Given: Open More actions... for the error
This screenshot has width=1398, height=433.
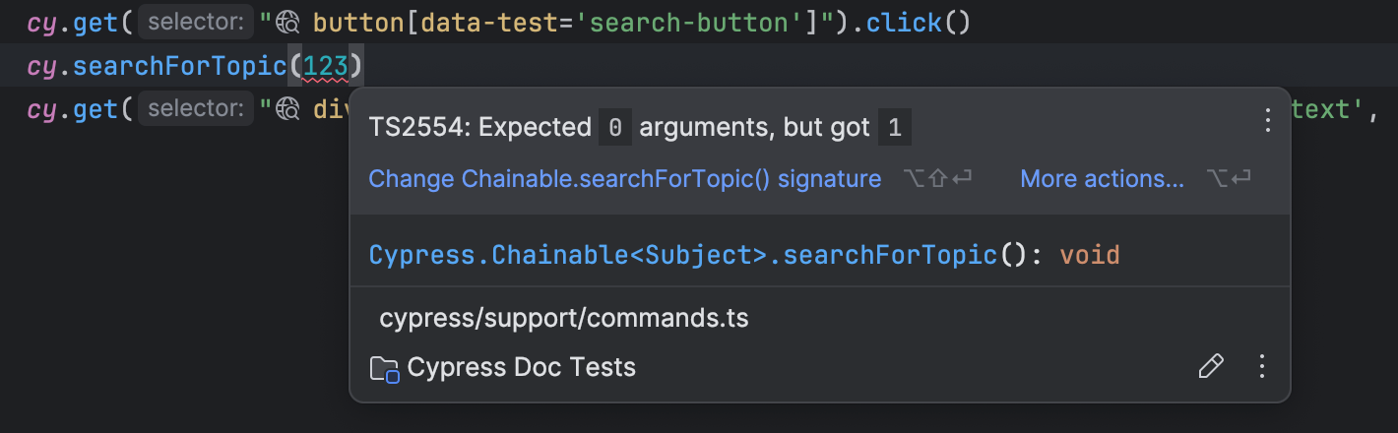Looking at the screenshot, I should pos(1102,179).
